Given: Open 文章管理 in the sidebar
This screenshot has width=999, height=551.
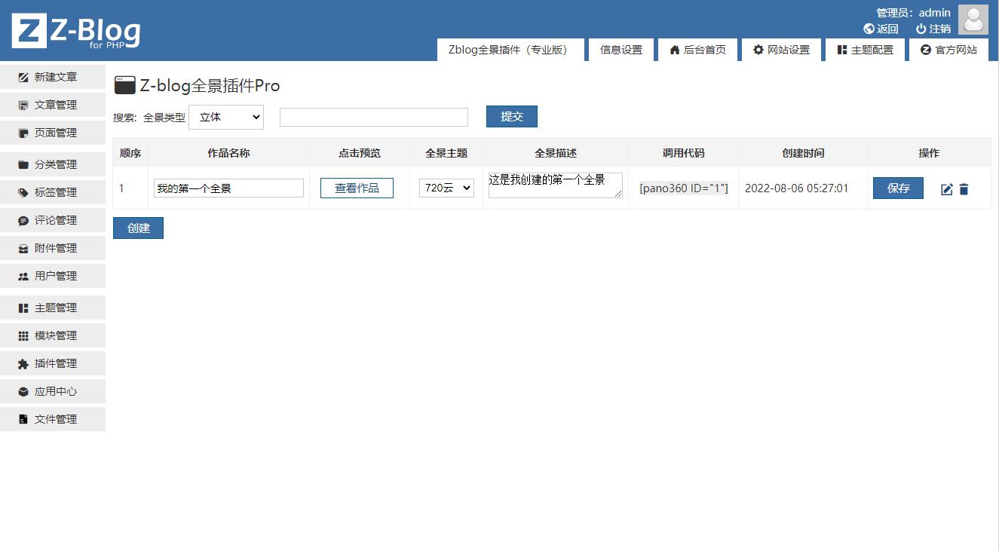Looking at the screenshot, I should pos(53,105).
